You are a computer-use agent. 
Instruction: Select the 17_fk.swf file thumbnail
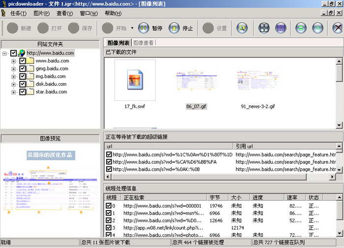(135, 80)
